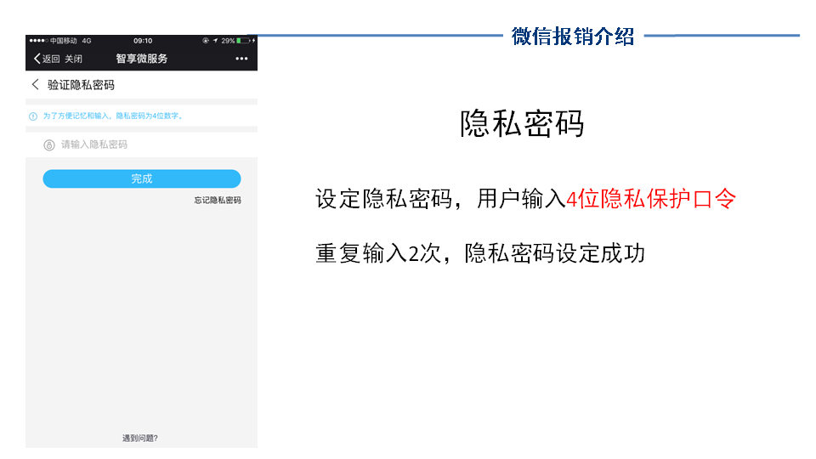Screen dimensions: 816x459
Task: Click the 遇到问题? help link
Action: [140, 439]
